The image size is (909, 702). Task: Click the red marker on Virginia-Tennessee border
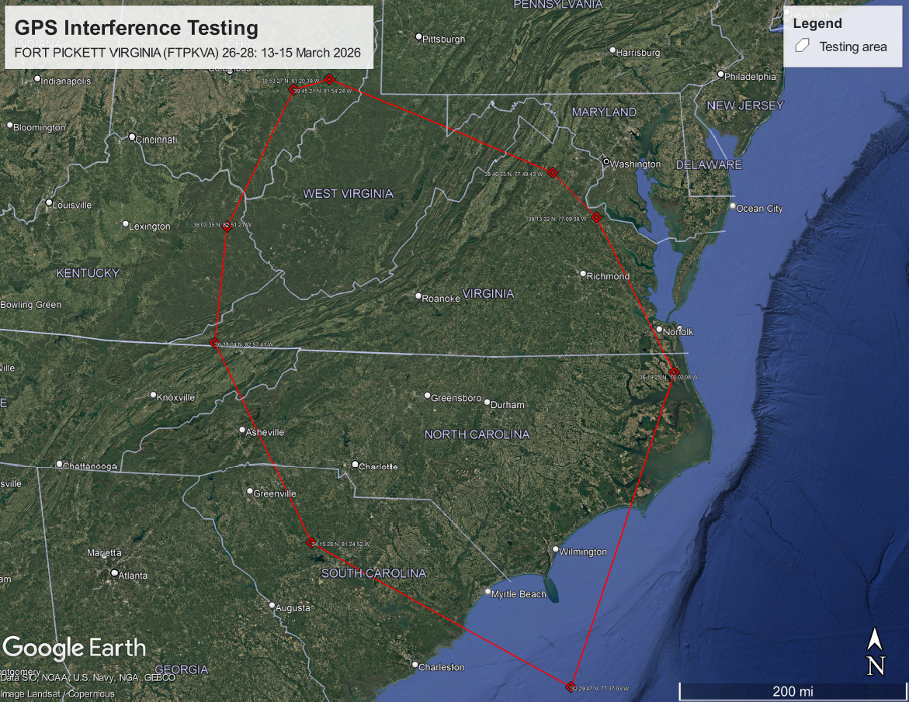pos(215,344)
